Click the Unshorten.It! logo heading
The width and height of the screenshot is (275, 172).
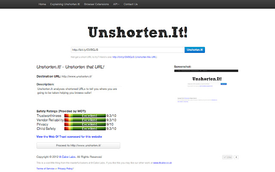(x=137, y=32)
